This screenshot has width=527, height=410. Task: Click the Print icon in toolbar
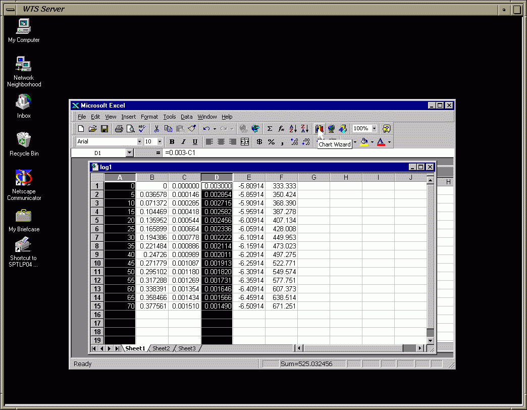click(119, 129)
